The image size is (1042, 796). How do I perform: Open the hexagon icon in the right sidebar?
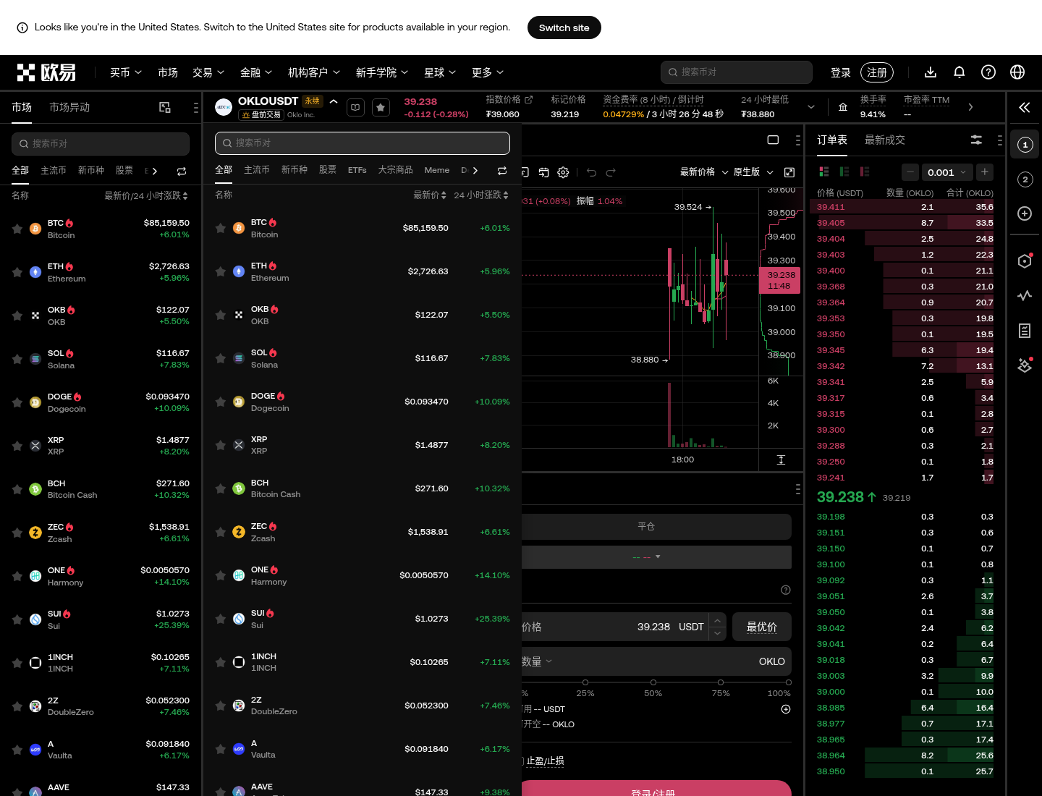coord(1025,261)
